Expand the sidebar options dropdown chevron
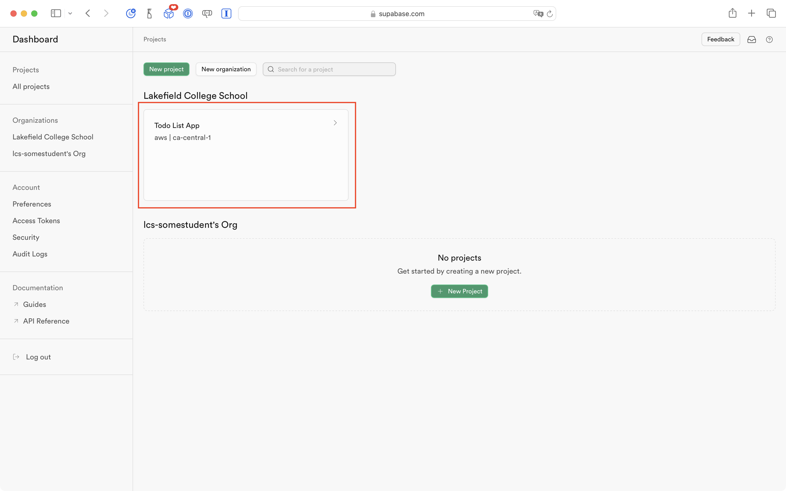Screen dimensions: 786x491 point(70,14)
